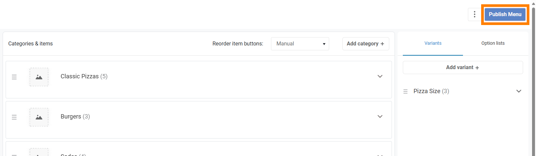This screenshot has height=156, width=536.
Task: Click the Publish Menu button
Action: (x=505, y=14)
